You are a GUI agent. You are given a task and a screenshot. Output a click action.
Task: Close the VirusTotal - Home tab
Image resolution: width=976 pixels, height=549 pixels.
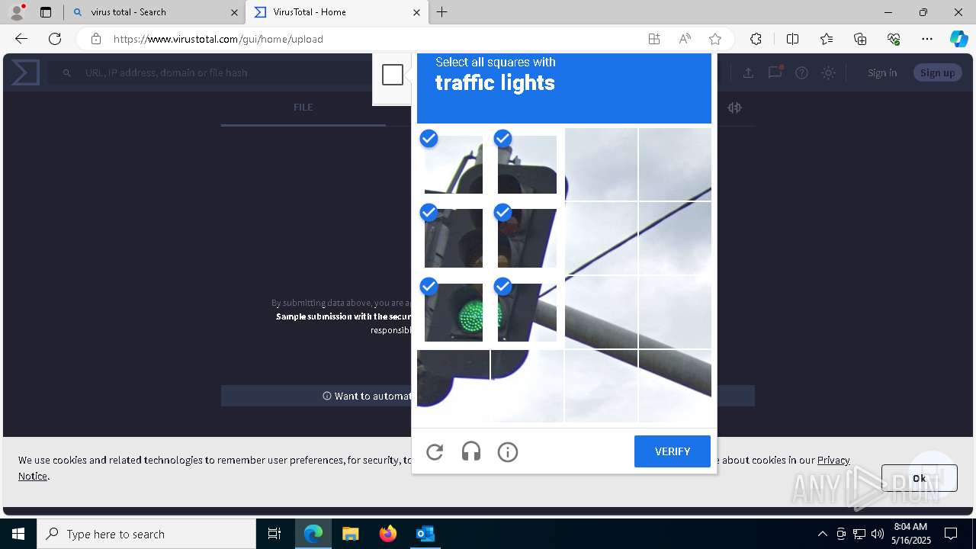(416, 12)
